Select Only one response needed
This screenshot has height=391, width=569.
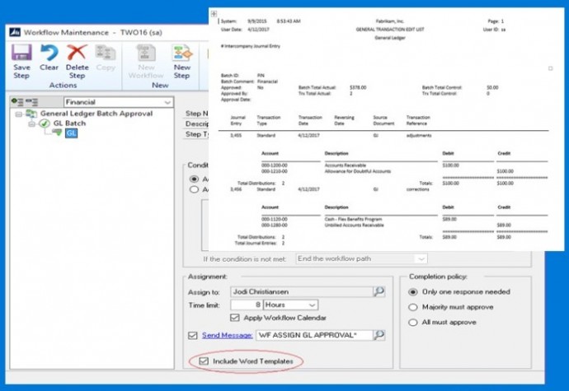(412, 292)
